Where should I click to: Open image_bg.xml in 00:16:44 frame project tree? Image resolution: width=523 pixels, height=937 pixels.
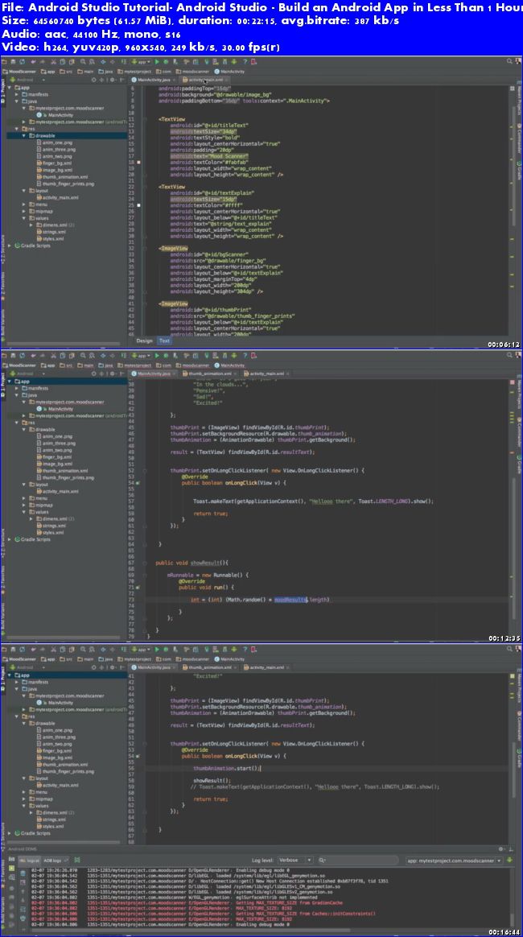56,757
